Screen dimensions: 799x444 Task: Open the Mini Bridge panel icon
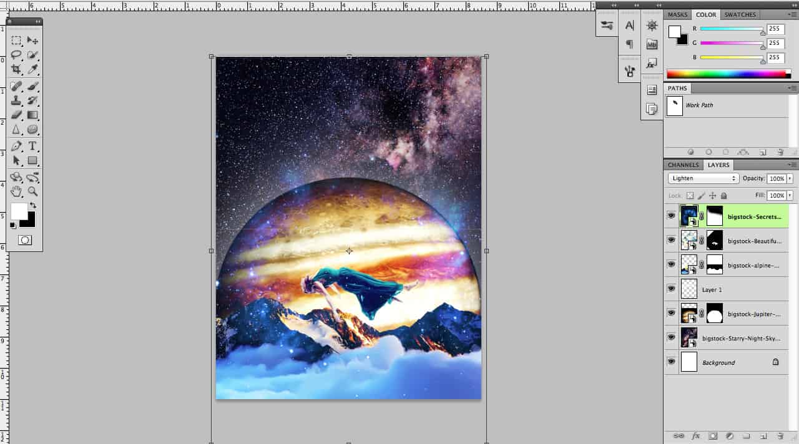coord(652,44)
